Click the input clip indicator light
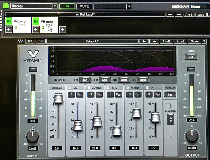 [33, 69]
